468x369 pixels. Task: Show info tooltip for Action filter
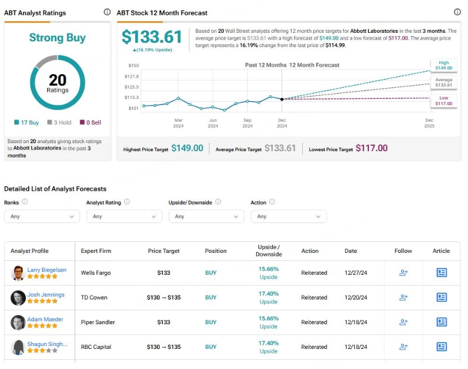(272, 202)
